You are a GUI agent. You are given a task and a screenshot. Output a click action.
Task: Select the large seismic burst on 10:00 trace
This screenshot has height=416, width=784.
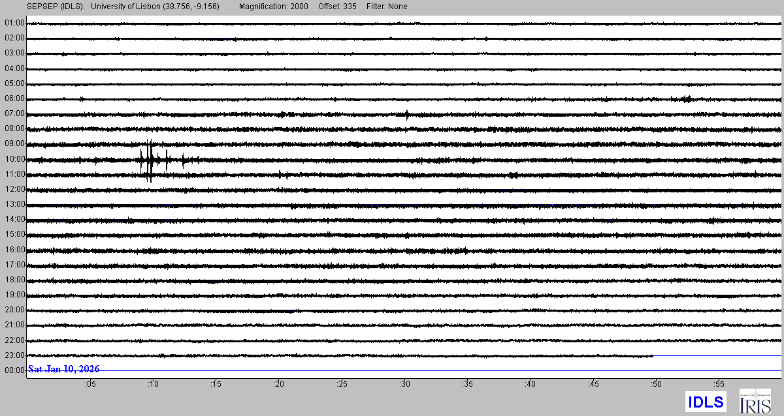(150, 160)
